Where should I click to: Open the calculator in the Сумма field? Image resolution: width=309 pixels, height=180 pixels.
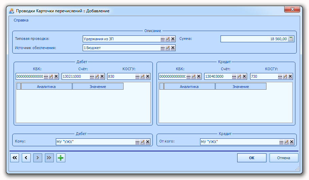(291, 39)
